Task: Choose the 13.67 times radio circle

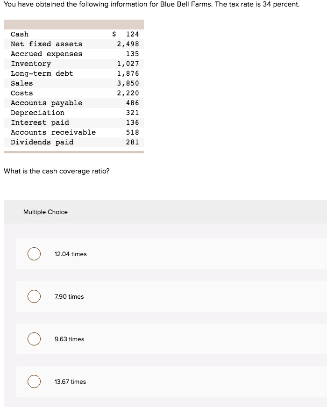Action: pyautogui.click(x=34, y=381)
